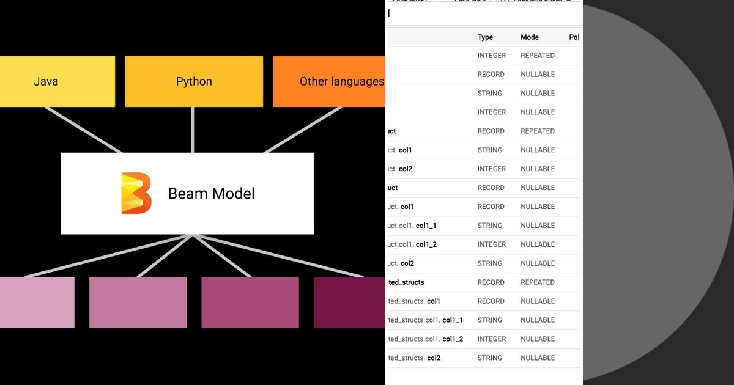The height and width of the screenshot is (385, 734).
Task: Click the Save view button
Action: click(470, 2)
